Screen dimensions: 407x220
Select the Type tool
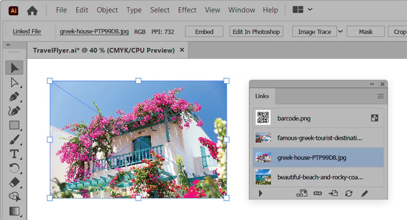pos(14,154)
